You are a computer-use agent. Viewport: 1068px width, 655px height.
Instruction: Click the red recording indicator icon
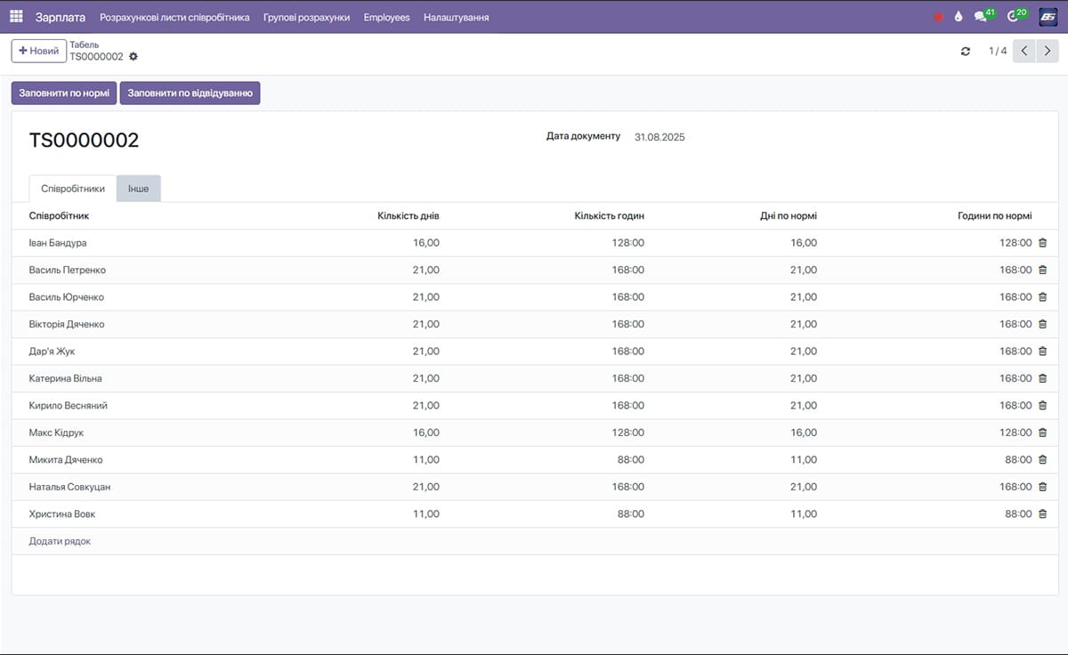[x=938, y=17]
